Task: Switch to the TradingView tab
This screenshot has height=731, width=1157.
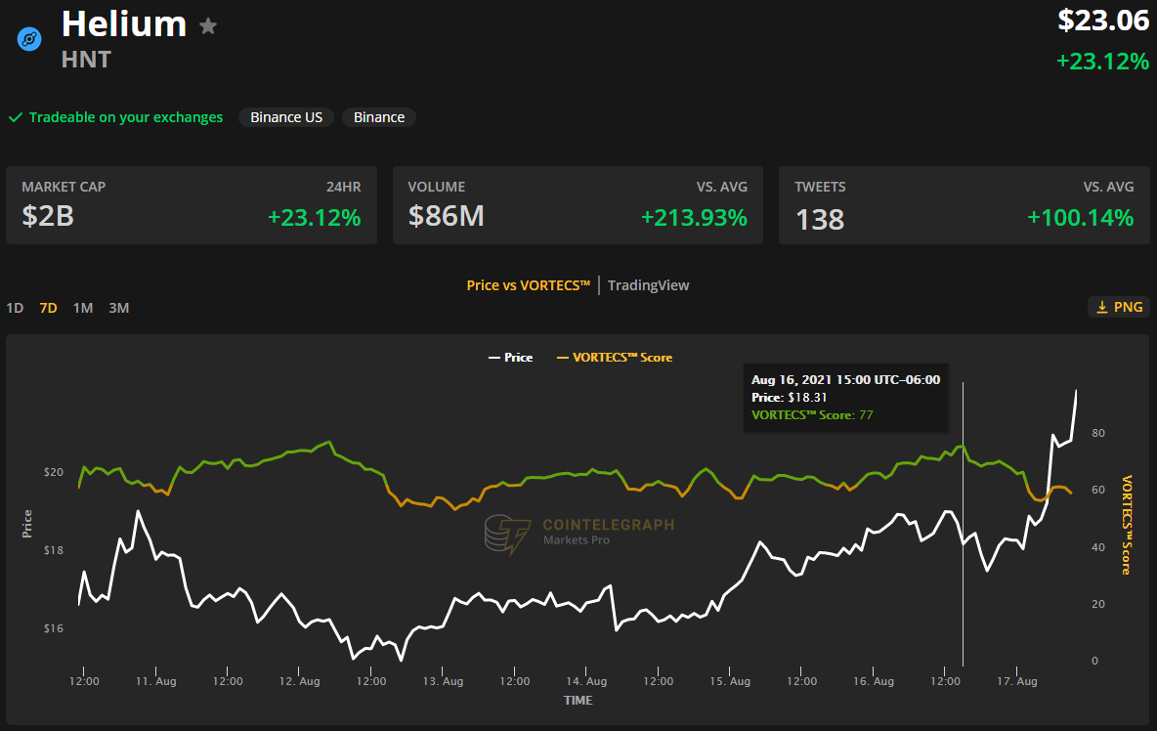Action: tap(648, 285)
